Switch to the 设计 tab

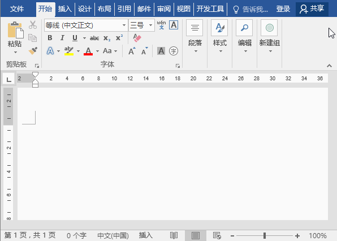click(x=85, y=9)
